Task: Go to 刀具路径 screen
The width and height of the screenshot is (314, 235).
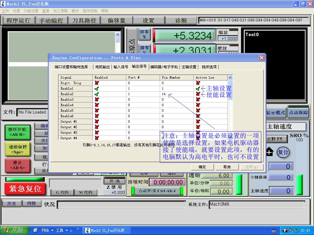Action: coord(84,21)
